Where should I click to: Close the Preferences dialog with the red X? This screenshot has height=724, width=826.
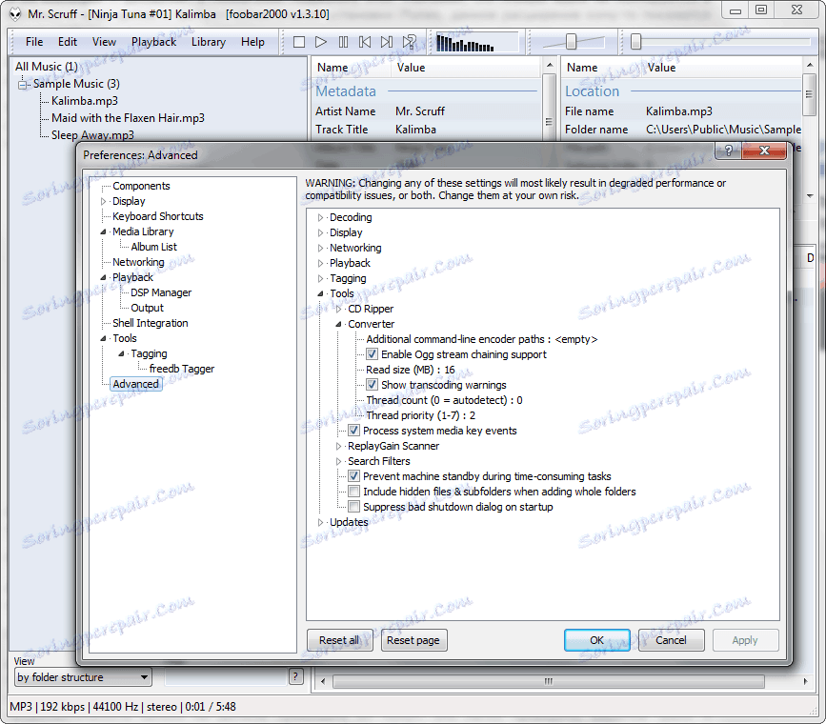[x=764, y=151]
